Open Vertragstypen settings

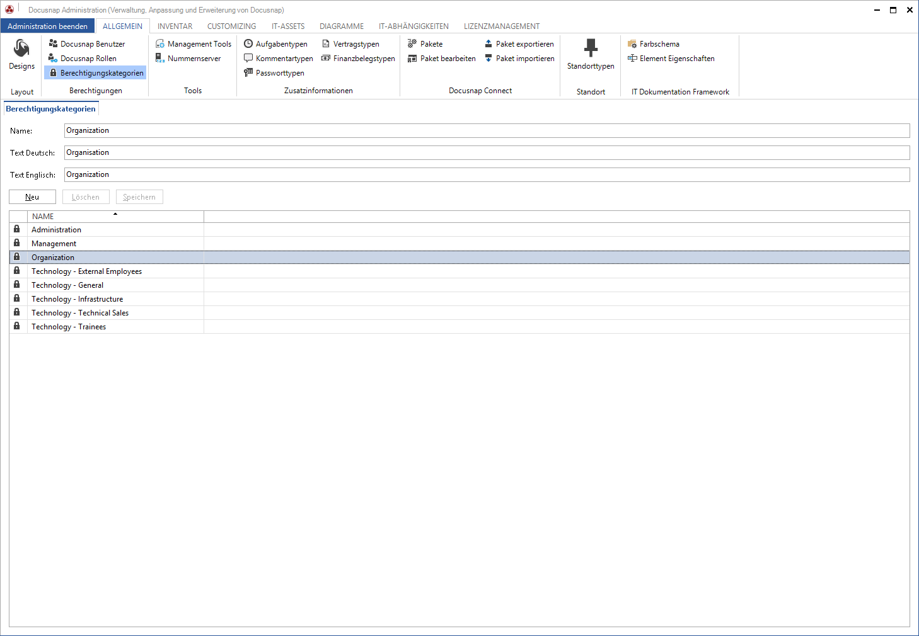(350, 44)
